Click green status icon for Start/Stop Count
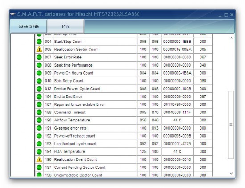The height and width of the screenshot is (188, 245). 39,42
